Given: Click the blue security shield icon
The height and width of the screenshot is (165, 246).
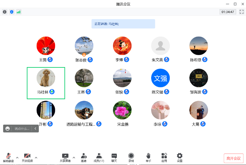Looking at the screenshot, I should tap(12, 12).
